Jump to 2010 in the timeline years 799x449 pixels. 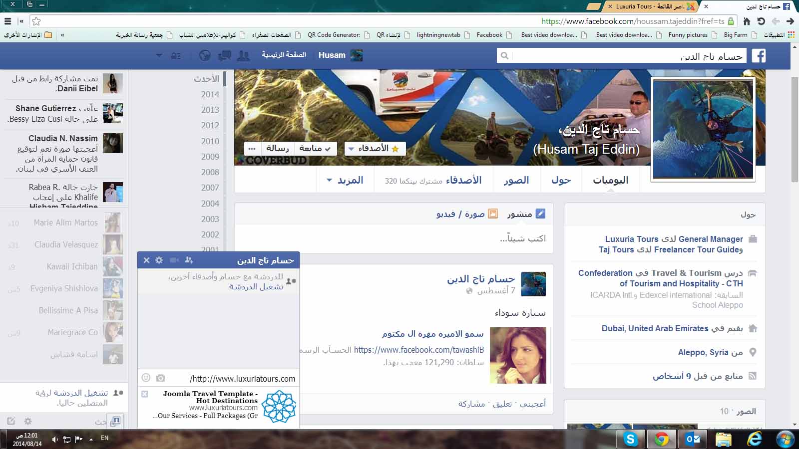(210, 141)
